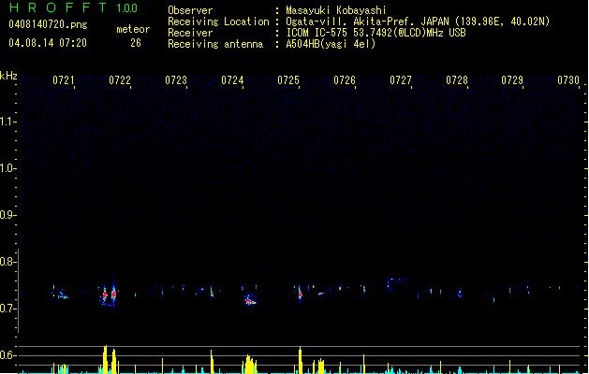
Task: Click the 0729 time axis marker
Action: 512,80
